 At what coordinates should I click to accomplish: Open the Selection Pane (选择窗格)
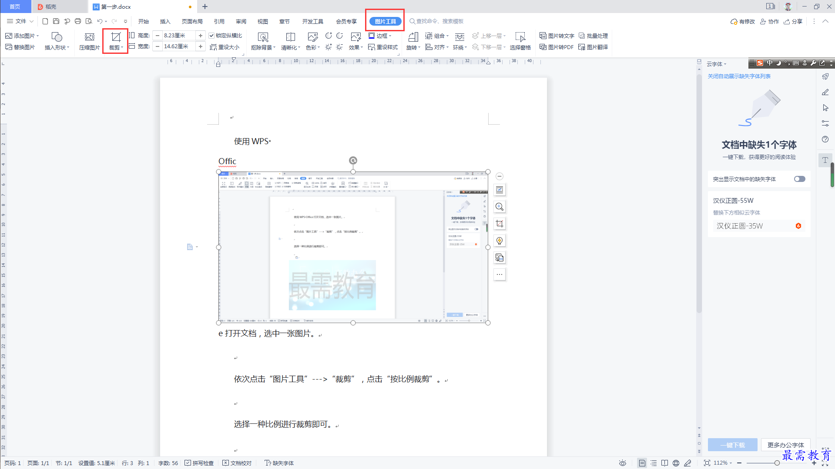tap(520, 41)
